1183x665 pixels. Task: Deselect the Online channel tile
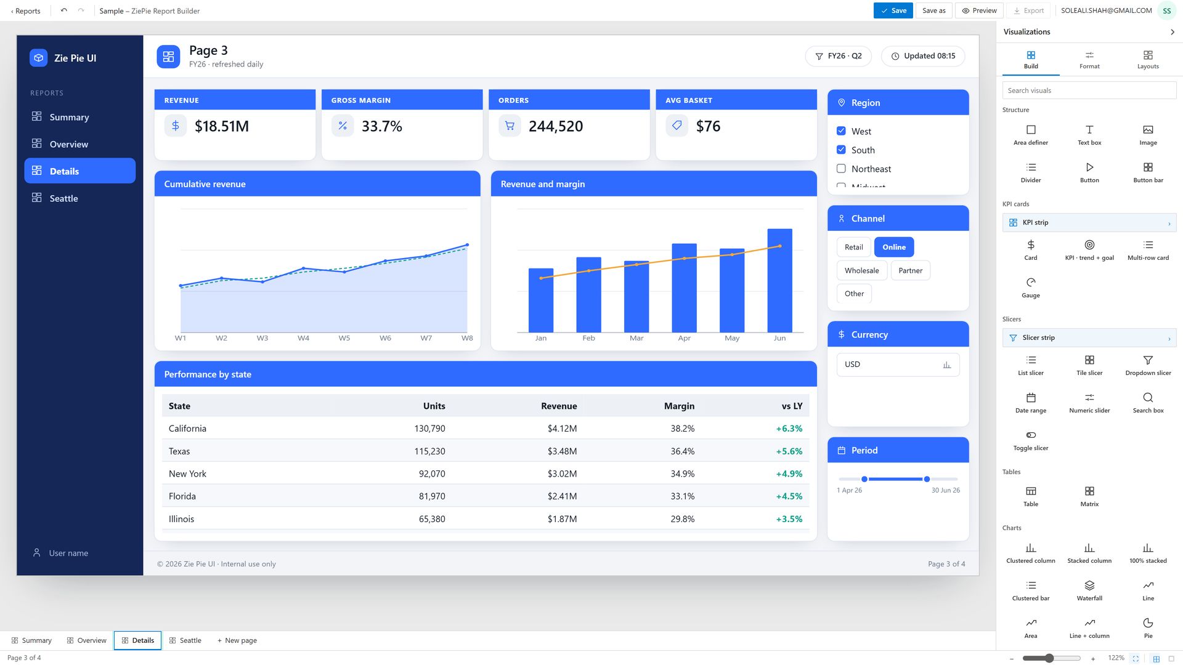tap(893, 247)
